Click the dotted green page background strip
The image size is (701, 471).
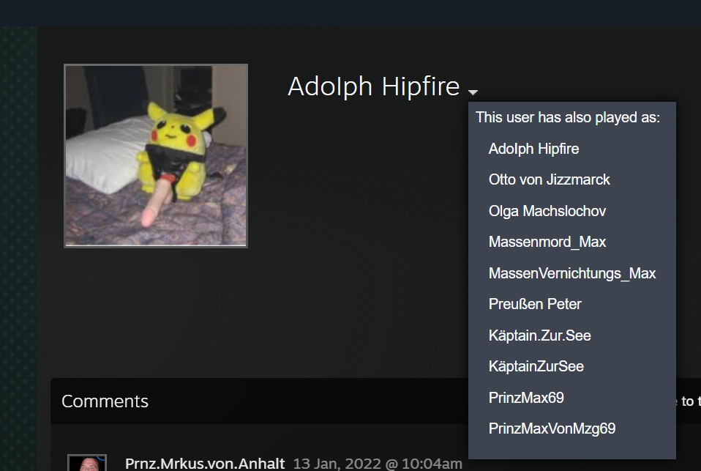click(x=18, y=248)
